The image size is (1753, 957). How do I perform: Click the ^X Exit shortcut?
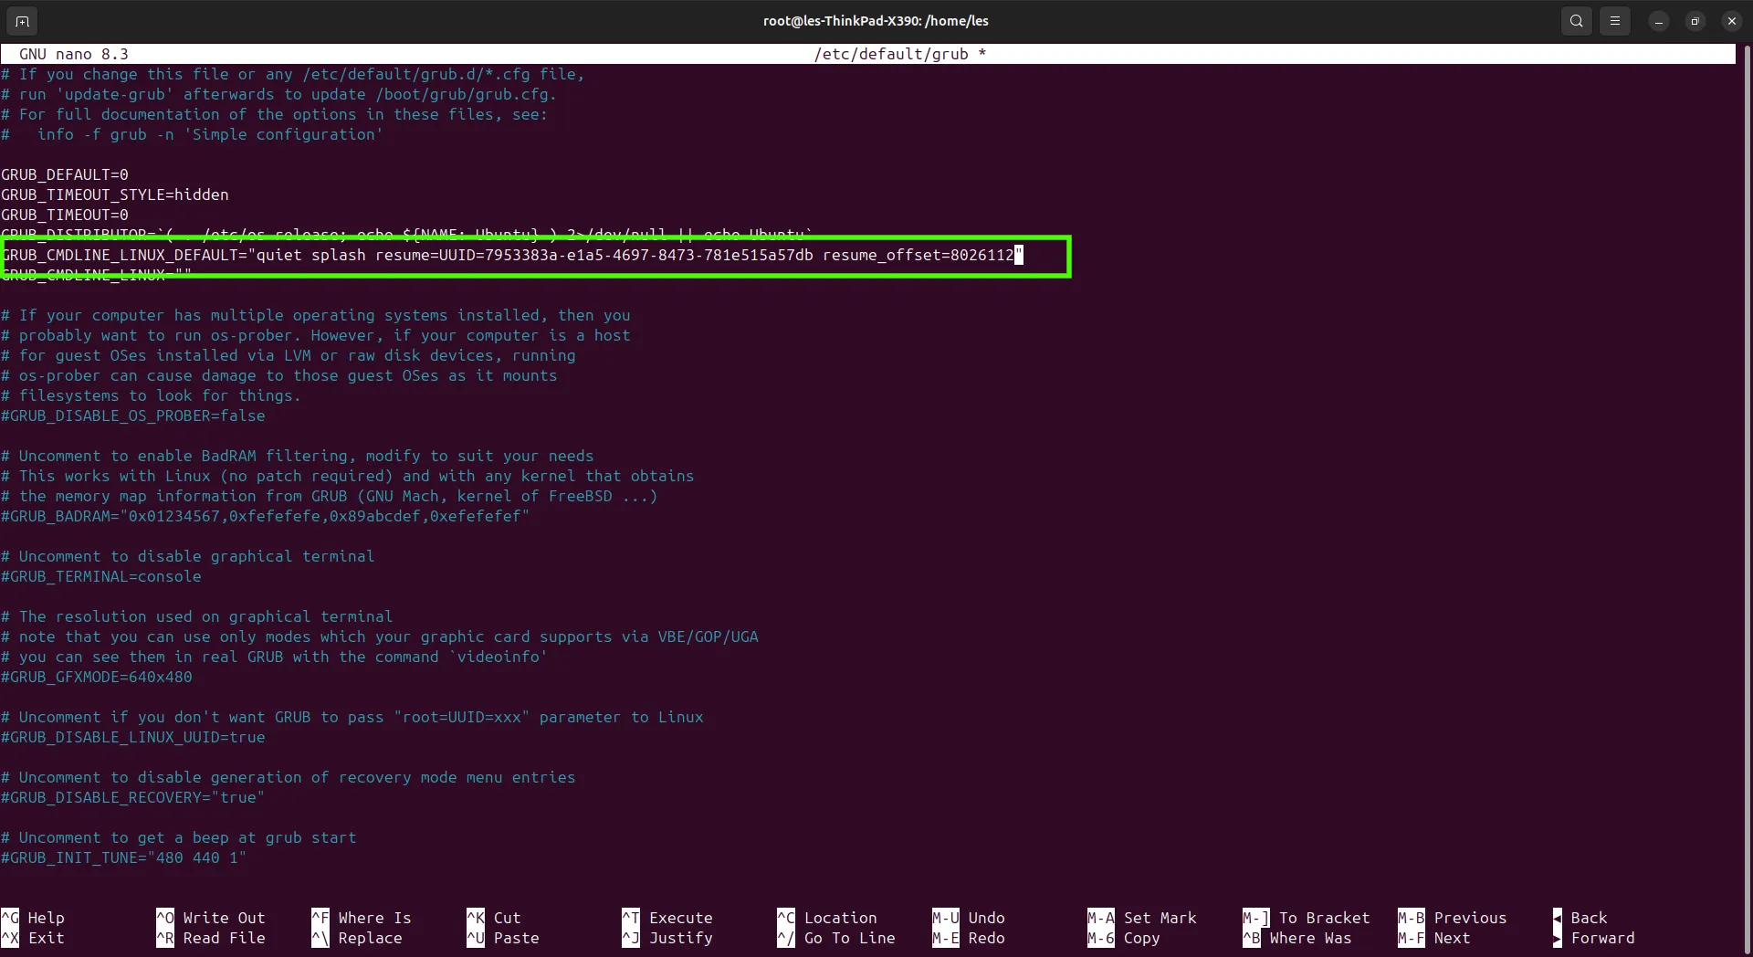click(x=33, y=938)
